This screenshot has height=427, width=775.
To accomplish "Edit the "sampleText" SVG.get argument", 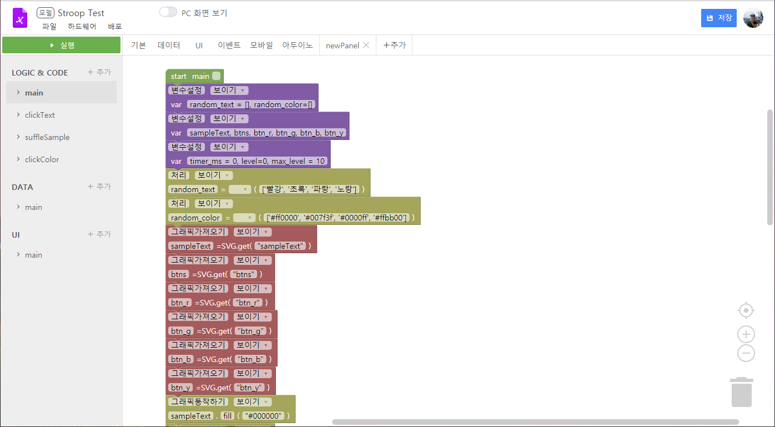I will (x=280, y=246).
